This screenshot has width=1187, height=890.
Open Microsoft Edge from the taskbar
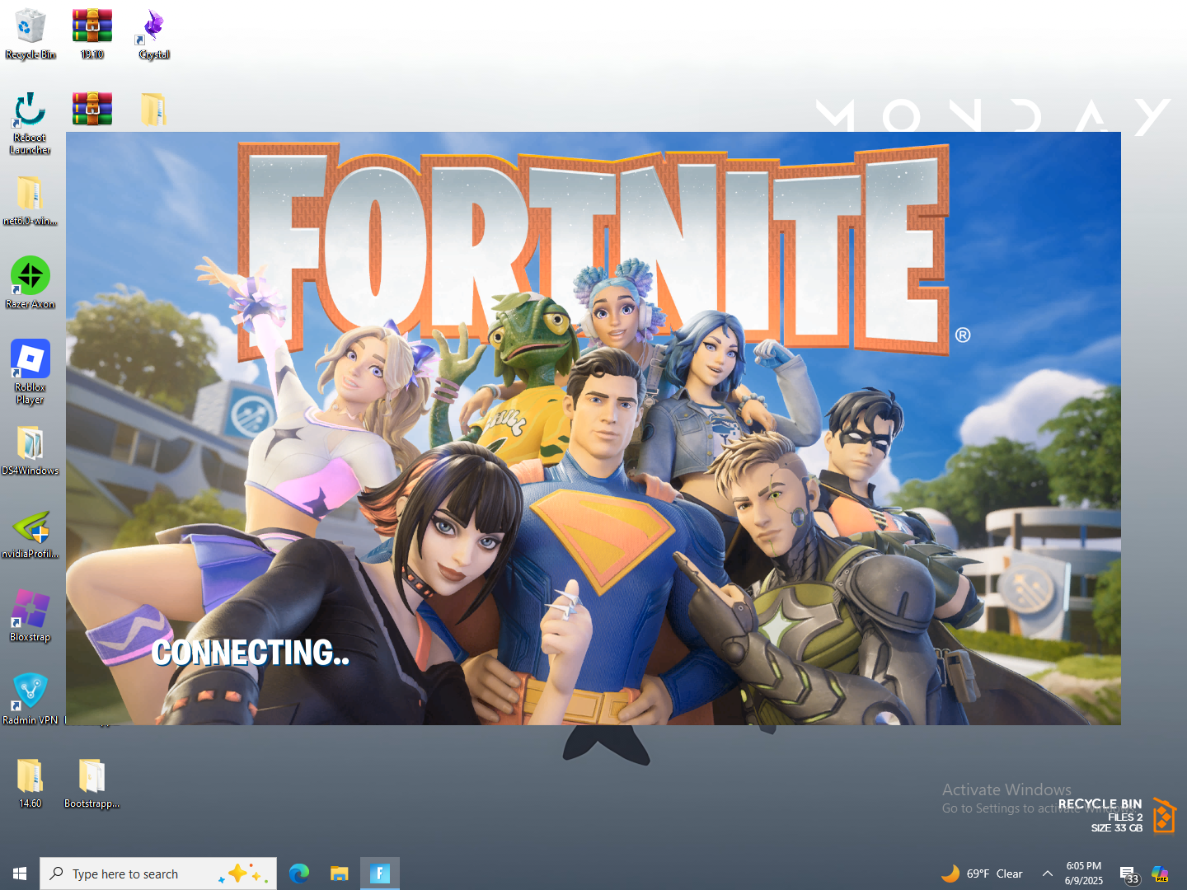tap(299, 874)
